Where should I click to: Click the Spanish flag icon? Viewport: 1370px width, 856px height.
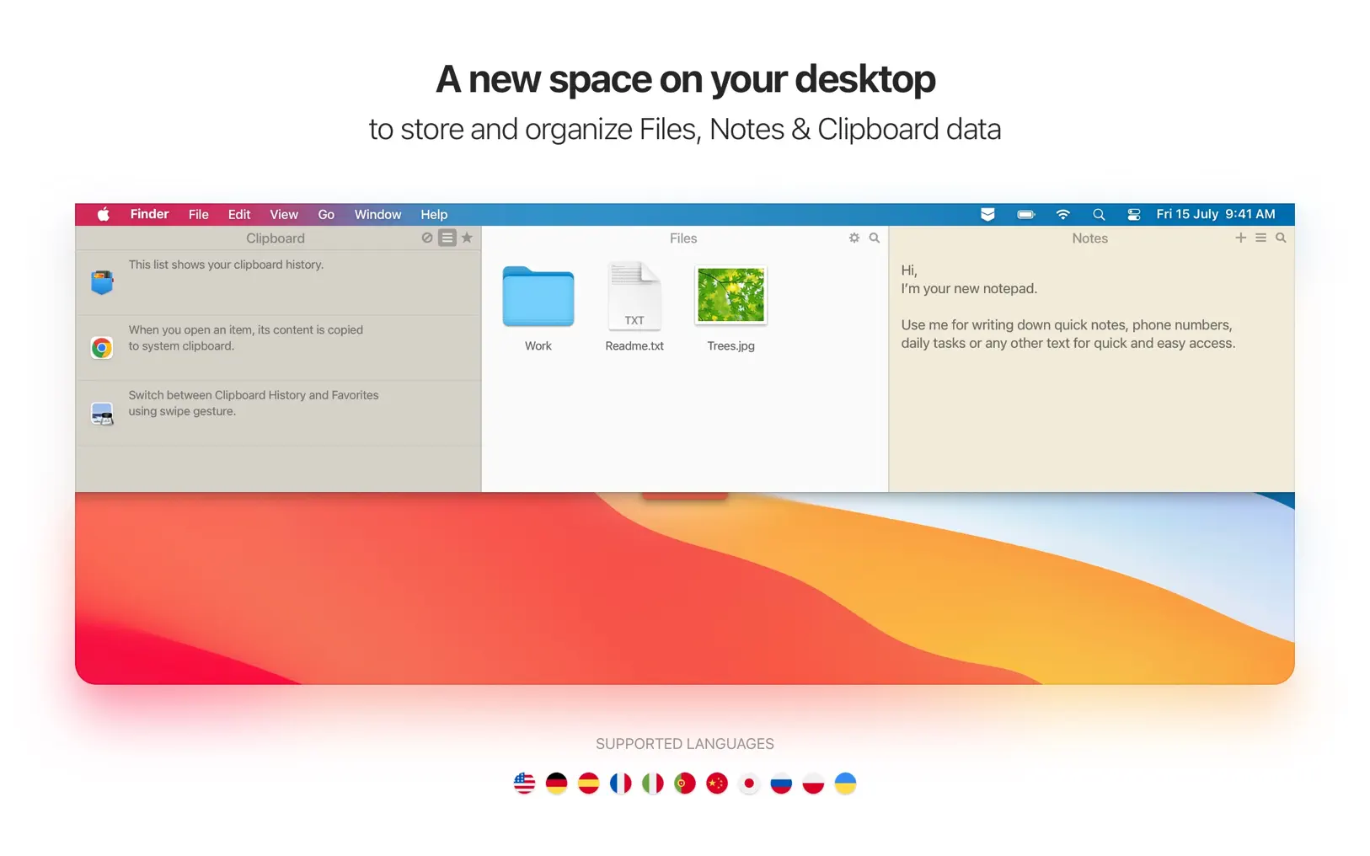[588, 784]
